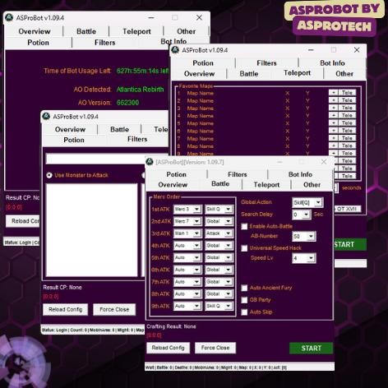Click the plus button for favorite map 6
This screenshot has height=388, width=388.
pos(333,131)
